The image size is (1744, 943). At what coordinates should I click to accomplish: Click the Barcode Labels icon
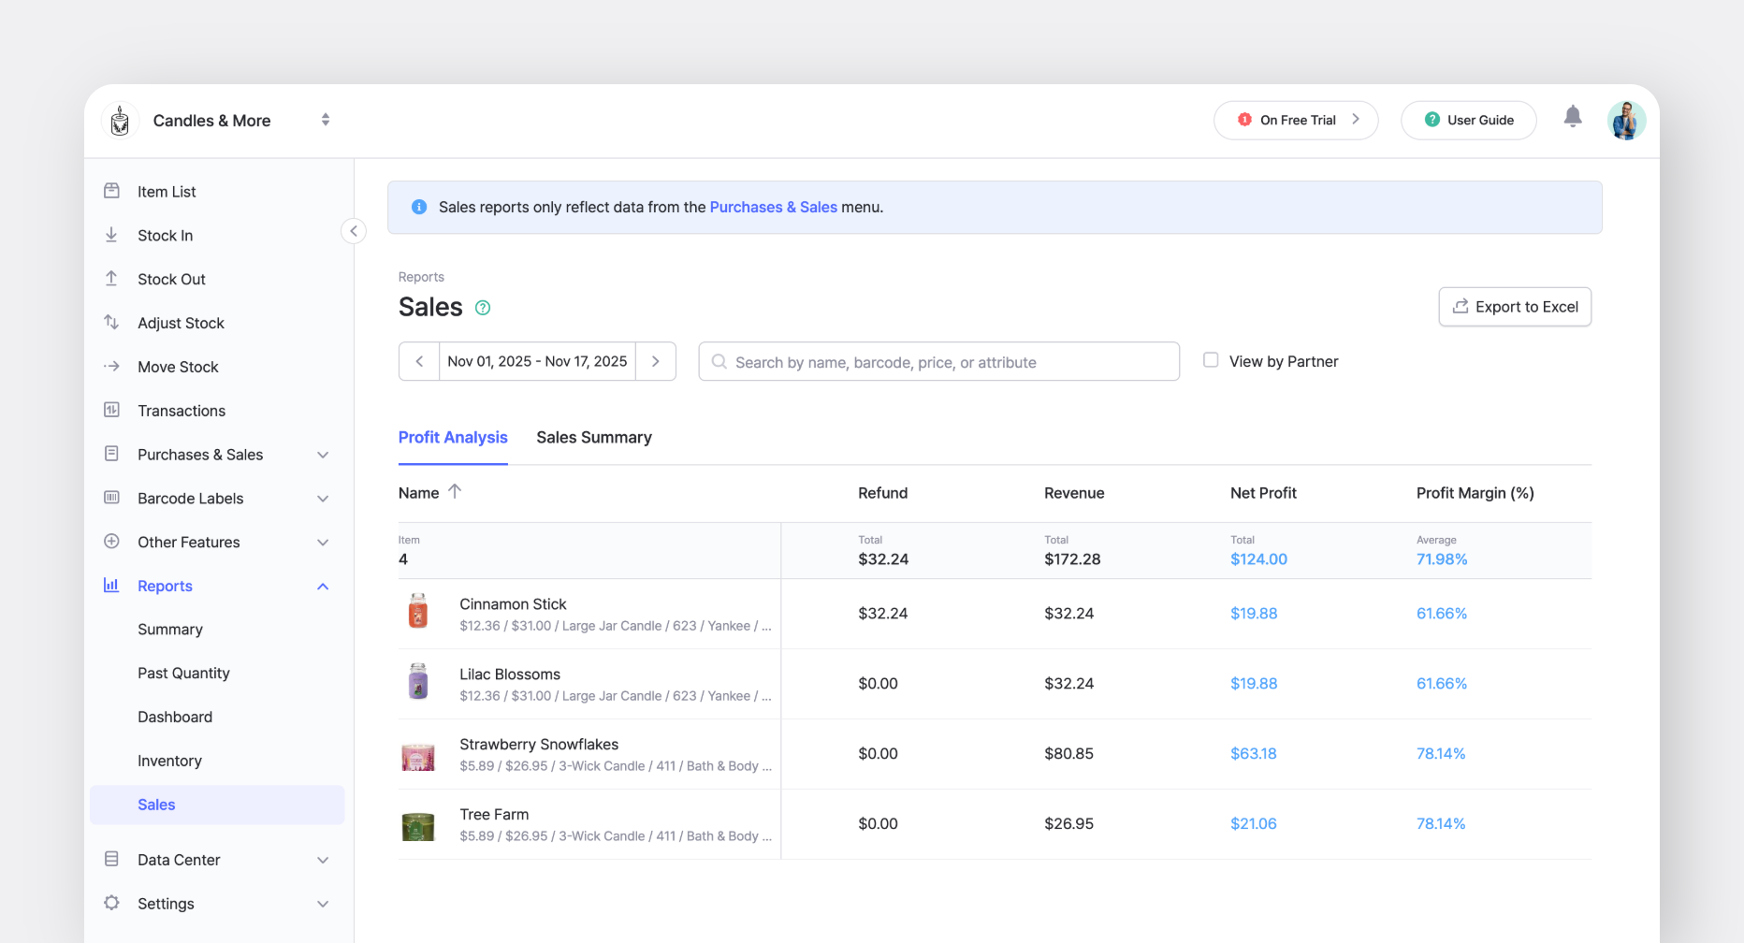112,498
